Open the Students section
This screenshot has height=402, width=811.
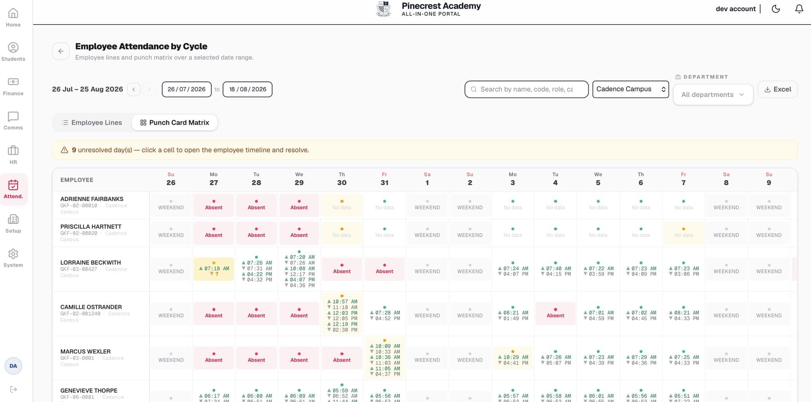pyautogui.click(x=13, y=52)
